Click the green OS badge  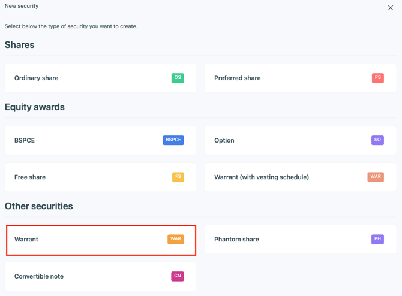[178, 78]
